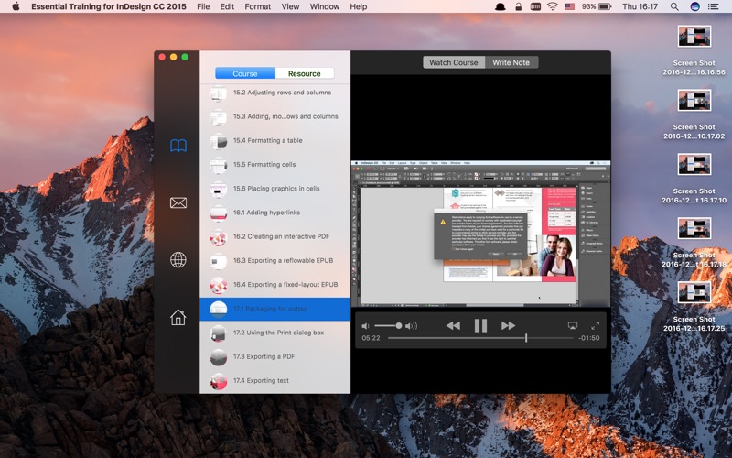
Task: Open lesson 17.4 Exporting text
Action: [275, 381]
